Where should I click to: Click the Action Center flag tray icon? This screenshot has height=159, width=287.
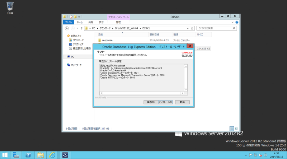(250, 155)
